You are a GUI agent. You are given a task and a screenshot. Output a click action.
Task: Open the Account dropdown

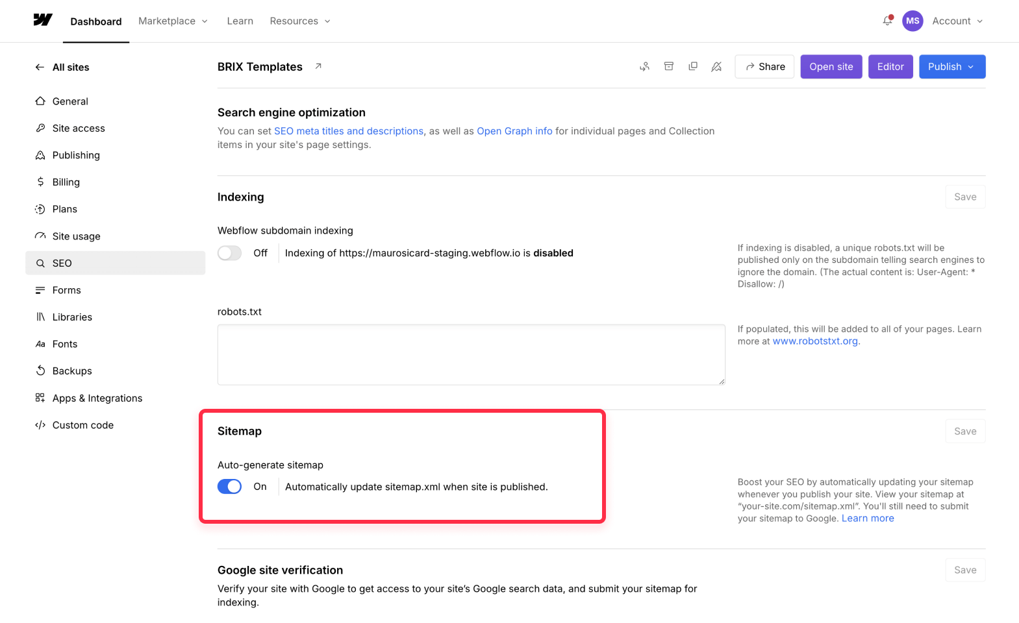click(957, 21)
